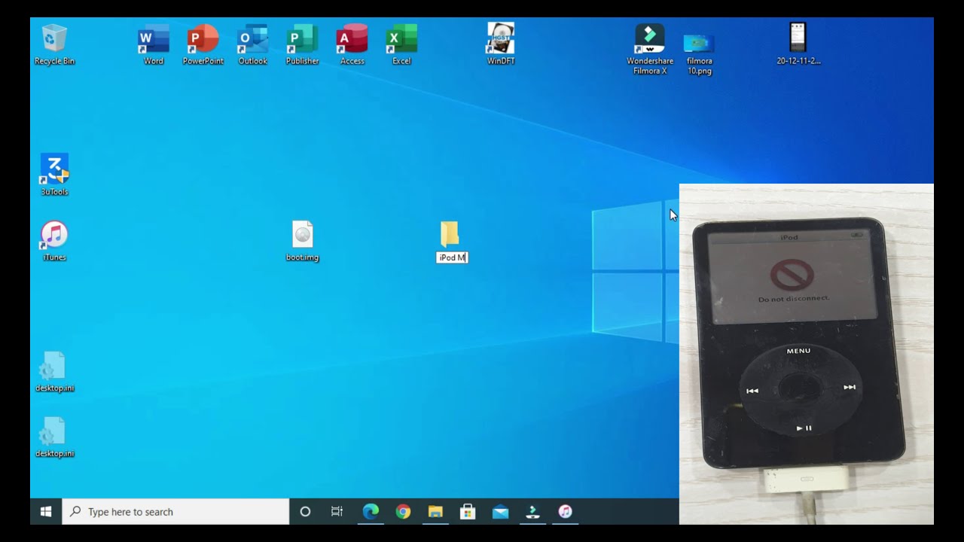Viewport: 964px width, 542px height.
Task: Open the PowerPoint desktop shortcut
Action: click(203, 45)
